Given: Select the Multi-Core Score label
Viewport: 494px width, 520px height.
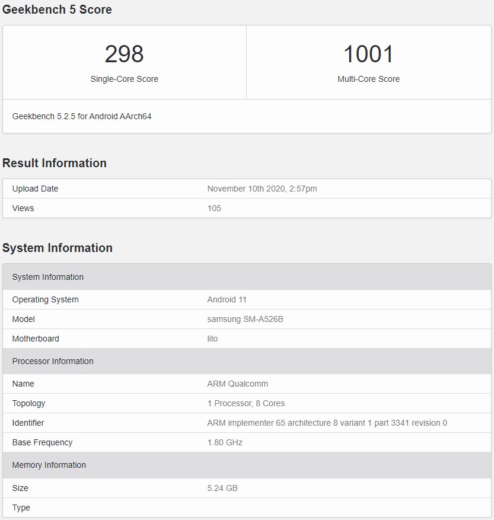Looking at the screenshot, I should click(368, 79).
